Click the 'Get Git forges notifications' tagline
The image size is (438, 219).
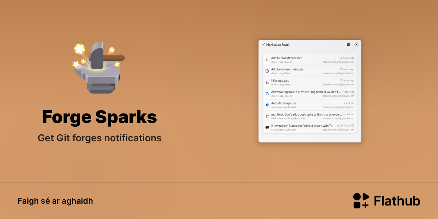(x=100, y=138)
